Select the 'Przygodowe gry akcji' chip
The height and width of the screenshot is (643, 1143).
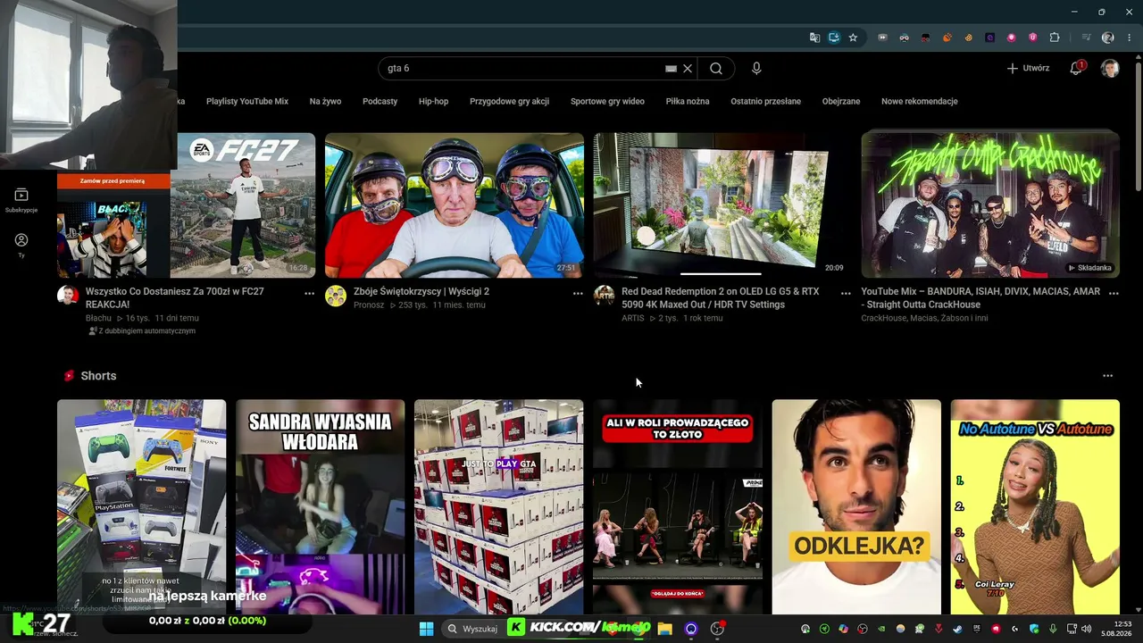point(509,101)
